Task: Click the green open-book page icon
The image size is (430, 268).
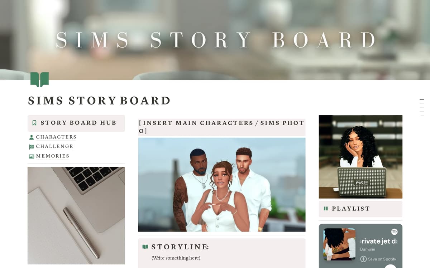Action: tap(39, 79)
